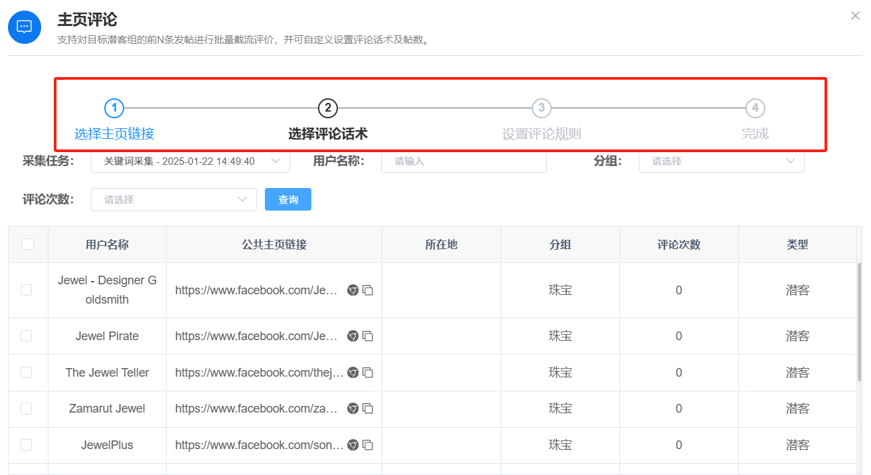Click the 评论次数 column header

[679, 244]
